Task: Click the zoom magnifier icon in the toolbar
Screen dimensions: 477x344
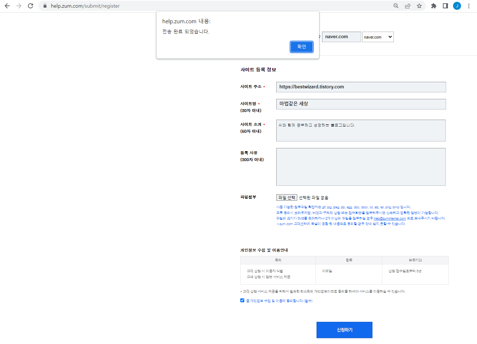Action: (x=396, y=6)
